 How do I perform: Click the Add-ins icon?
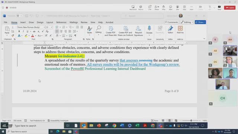180,30
